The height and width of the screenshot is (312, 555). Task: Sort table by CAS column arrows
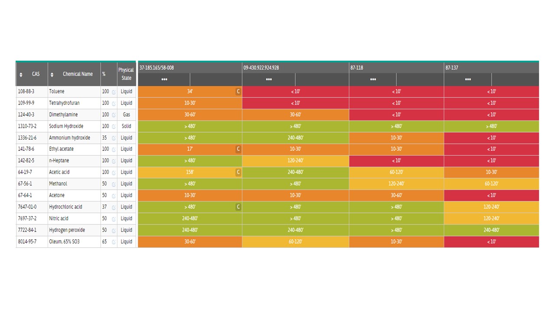click(21, 75)
